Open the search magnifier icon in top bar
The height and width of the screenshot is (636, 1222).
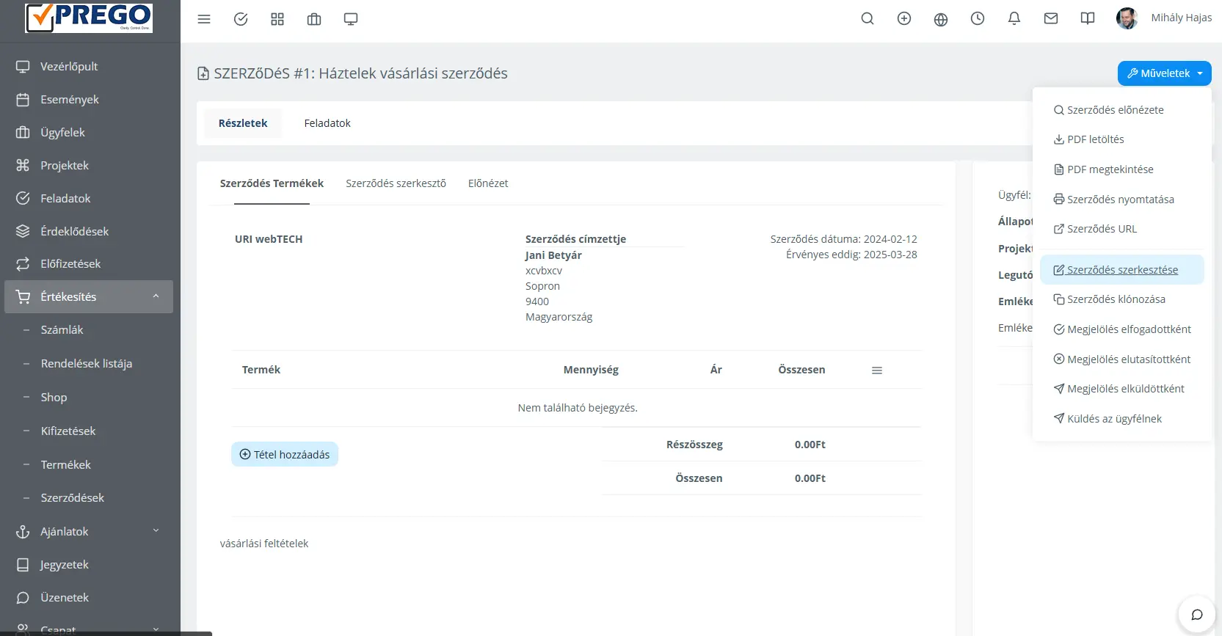pyautogui.click(x=868, y=19)
